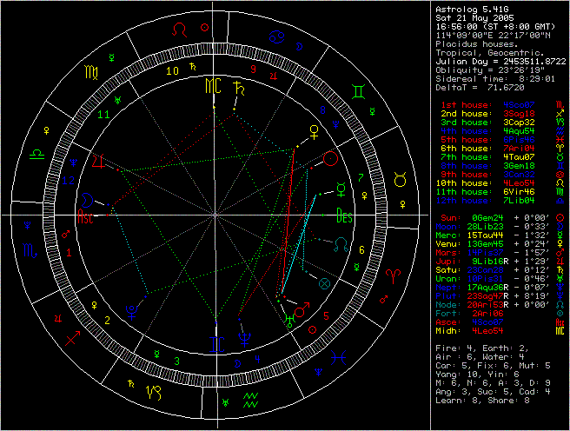This screenshot has height=431, width=570.
Task: Click the "Fire: 4, Earth: 2" element summary line
Action: (481, 348)
